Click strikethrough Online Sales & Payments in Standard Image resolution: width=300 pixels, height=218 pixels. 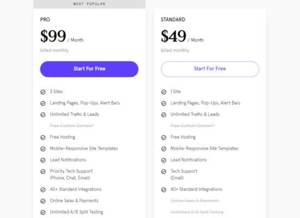[195, 201]
